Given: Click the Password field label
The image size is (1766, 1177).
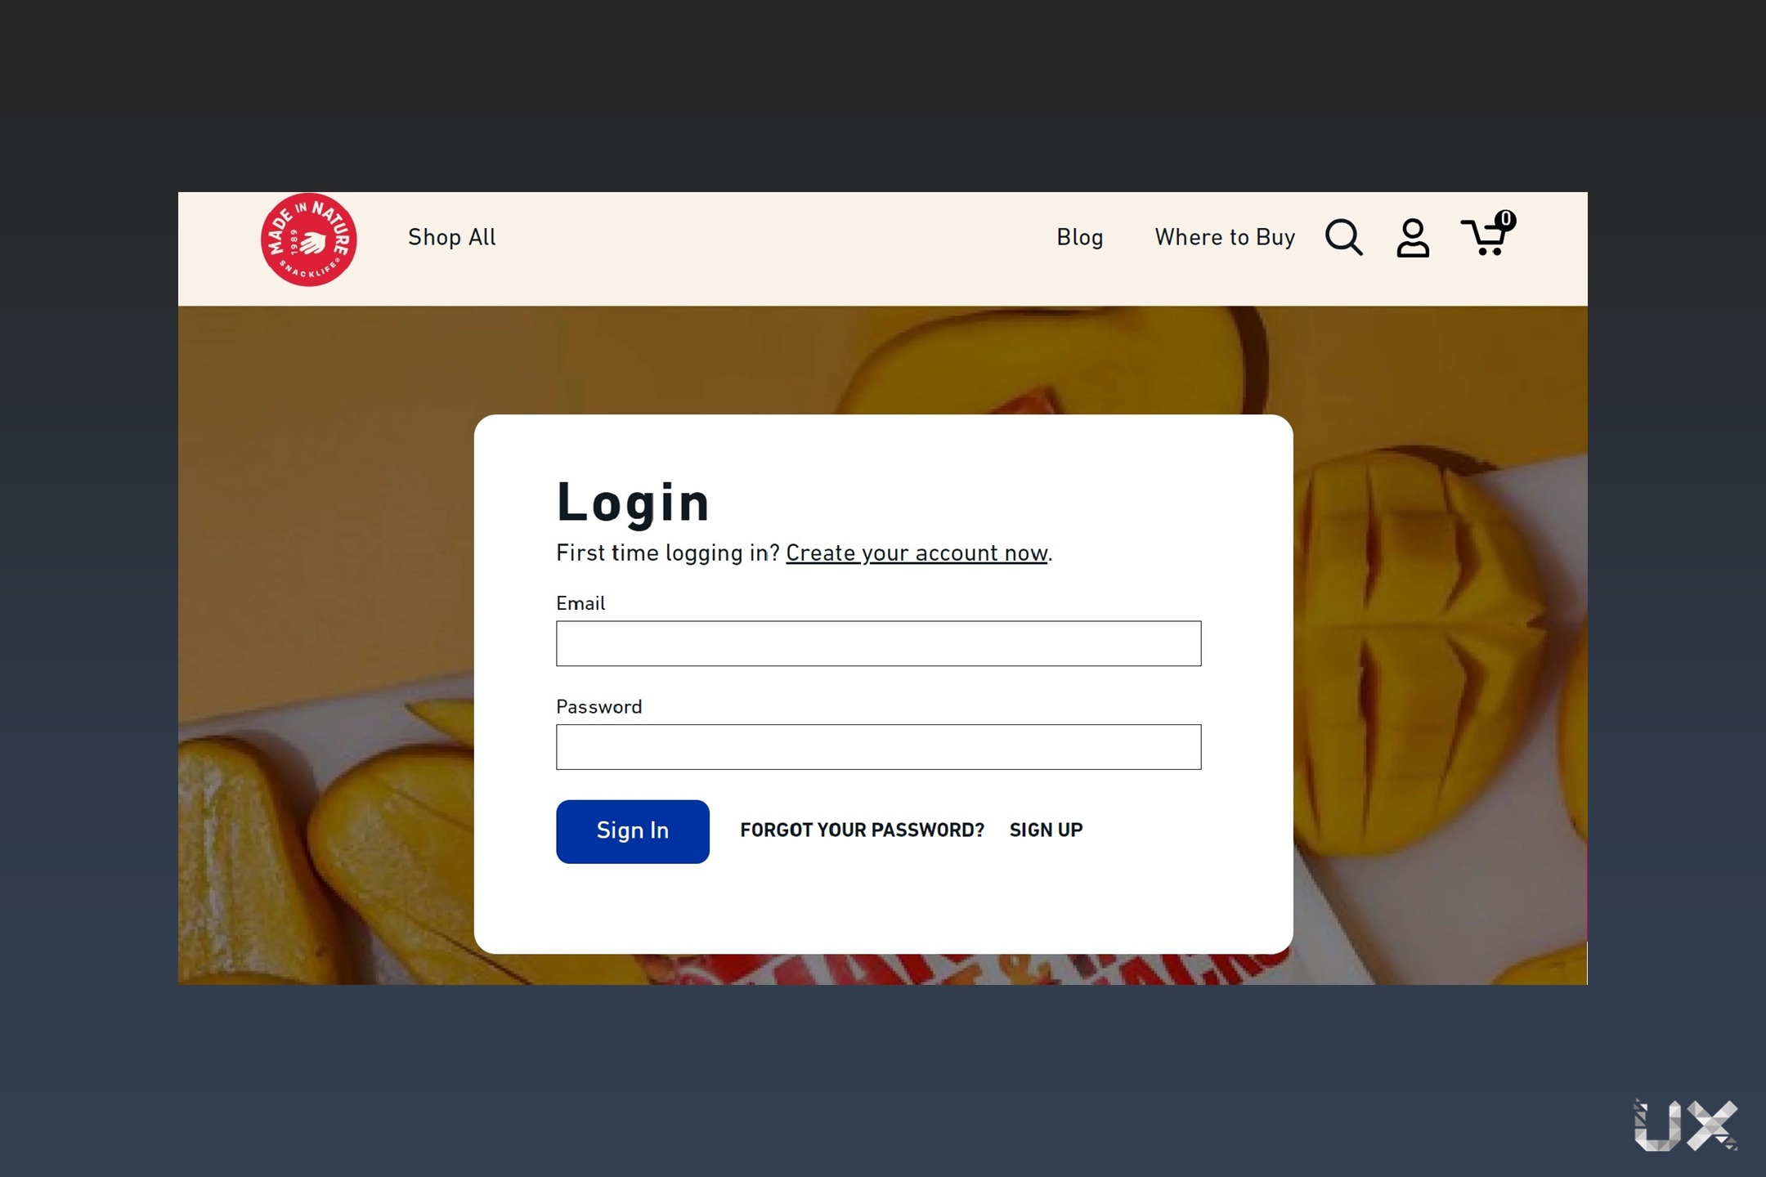Looking at the screenshot, I should coord(599,707).
